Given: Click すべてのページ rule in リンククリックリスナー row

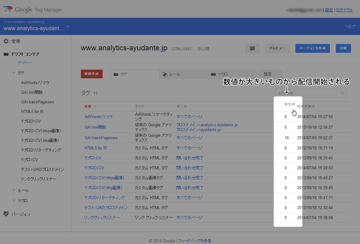Looking at the screenshot, I should click(189, 217).
